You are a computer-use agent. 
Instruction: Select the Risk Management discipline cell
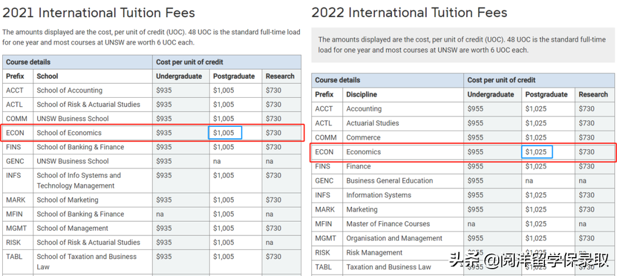[374, 253]
